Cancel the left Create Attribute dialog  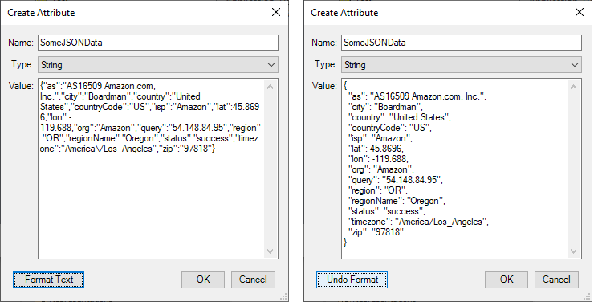pyautogui.click(x=253, y=280)
